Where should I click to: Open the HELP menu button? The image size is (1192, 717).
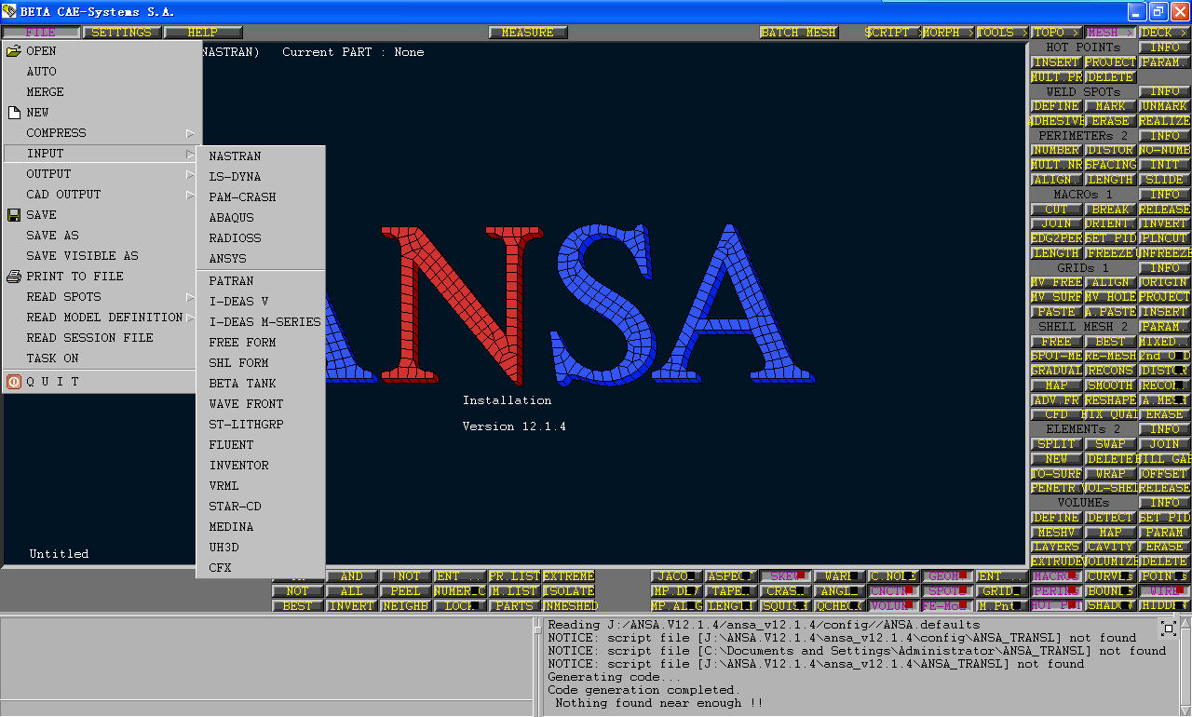(203, 33)
